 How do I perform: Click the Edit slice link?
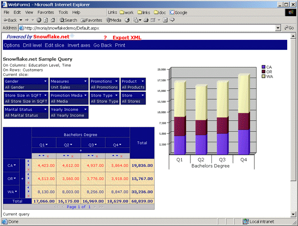tap(55, 45)
